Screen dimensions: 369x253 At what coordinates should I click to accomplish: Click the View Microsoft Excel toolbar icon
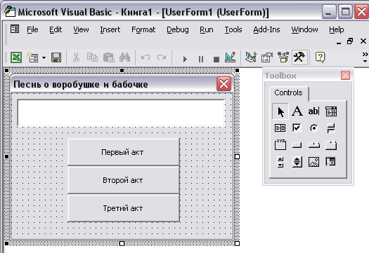click(16, 57)
